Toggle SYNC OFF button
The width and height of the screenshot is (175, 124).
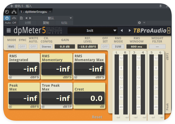pyautogui.click(x=22, y=46)
